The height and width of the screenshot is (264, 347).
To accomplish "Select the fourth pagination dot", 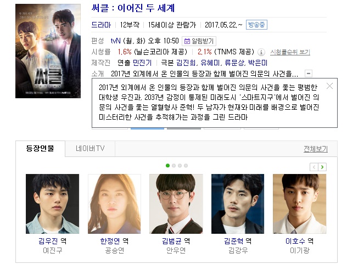I will tap(186, 166).
